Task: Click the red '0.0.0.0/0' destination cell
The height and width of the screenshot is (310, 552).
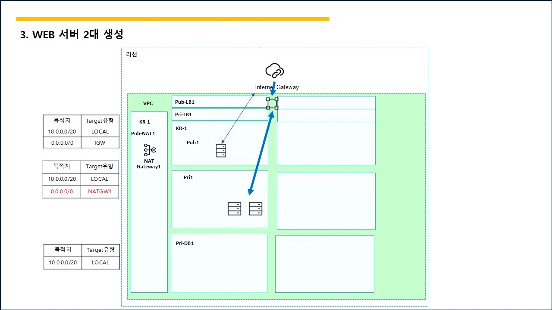Action: (x=62, y=192)
